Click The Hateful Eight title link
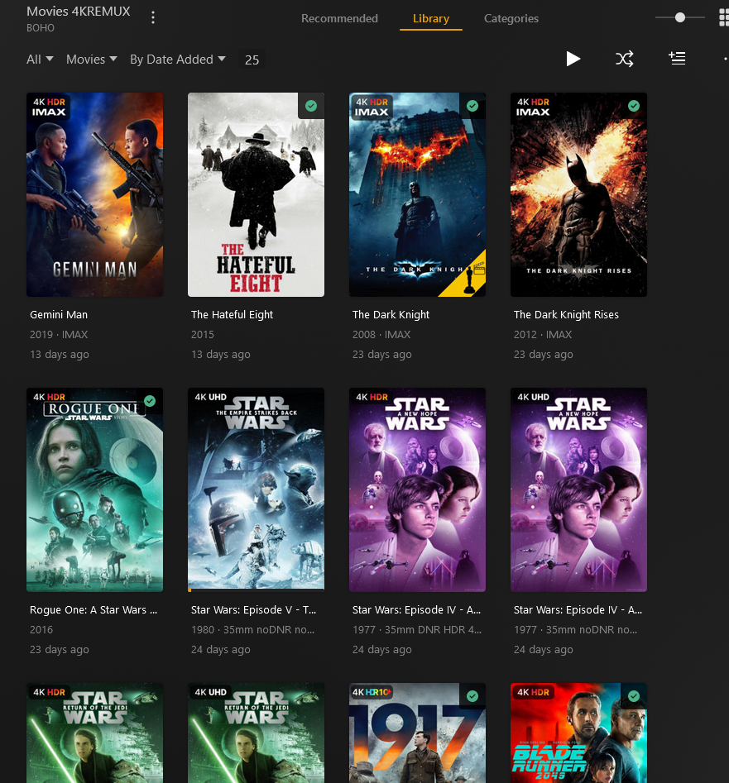This screenshot has width=729, height=783. (232, 314)
